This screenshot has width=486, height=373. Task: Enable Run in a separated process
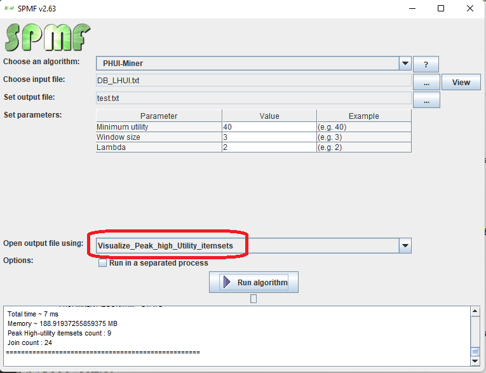102,263
